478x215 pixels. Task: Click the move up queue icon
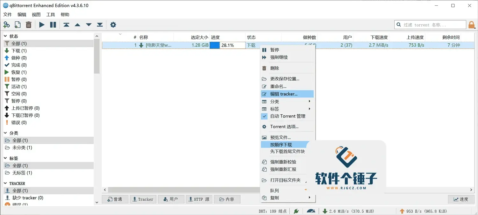(77, 25)
